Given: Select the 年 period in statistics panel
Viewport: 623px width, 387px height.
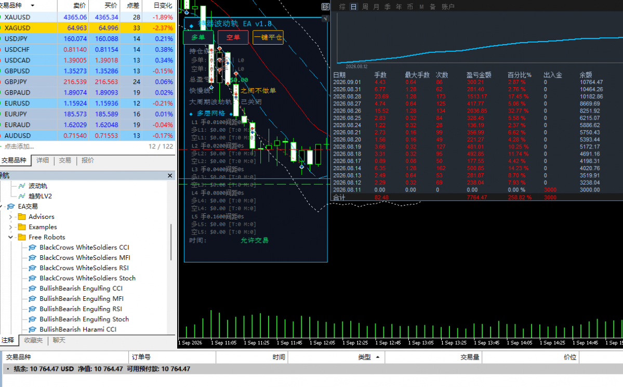Looking at the screenshot, I should click(399, 7).
